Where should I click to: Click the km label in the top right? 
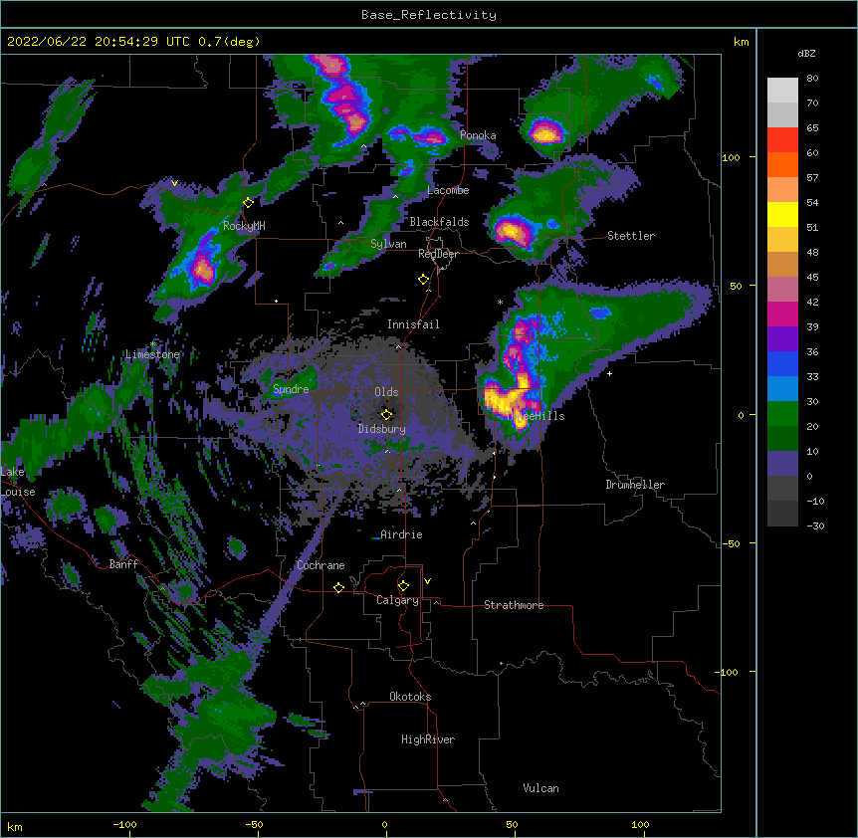click(741, 42)
